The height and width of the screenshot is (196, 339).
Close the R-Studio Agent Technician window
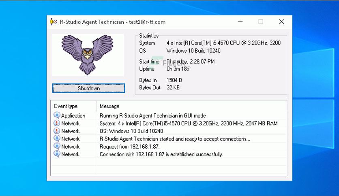pyautogui.click(x=281, y=21)
